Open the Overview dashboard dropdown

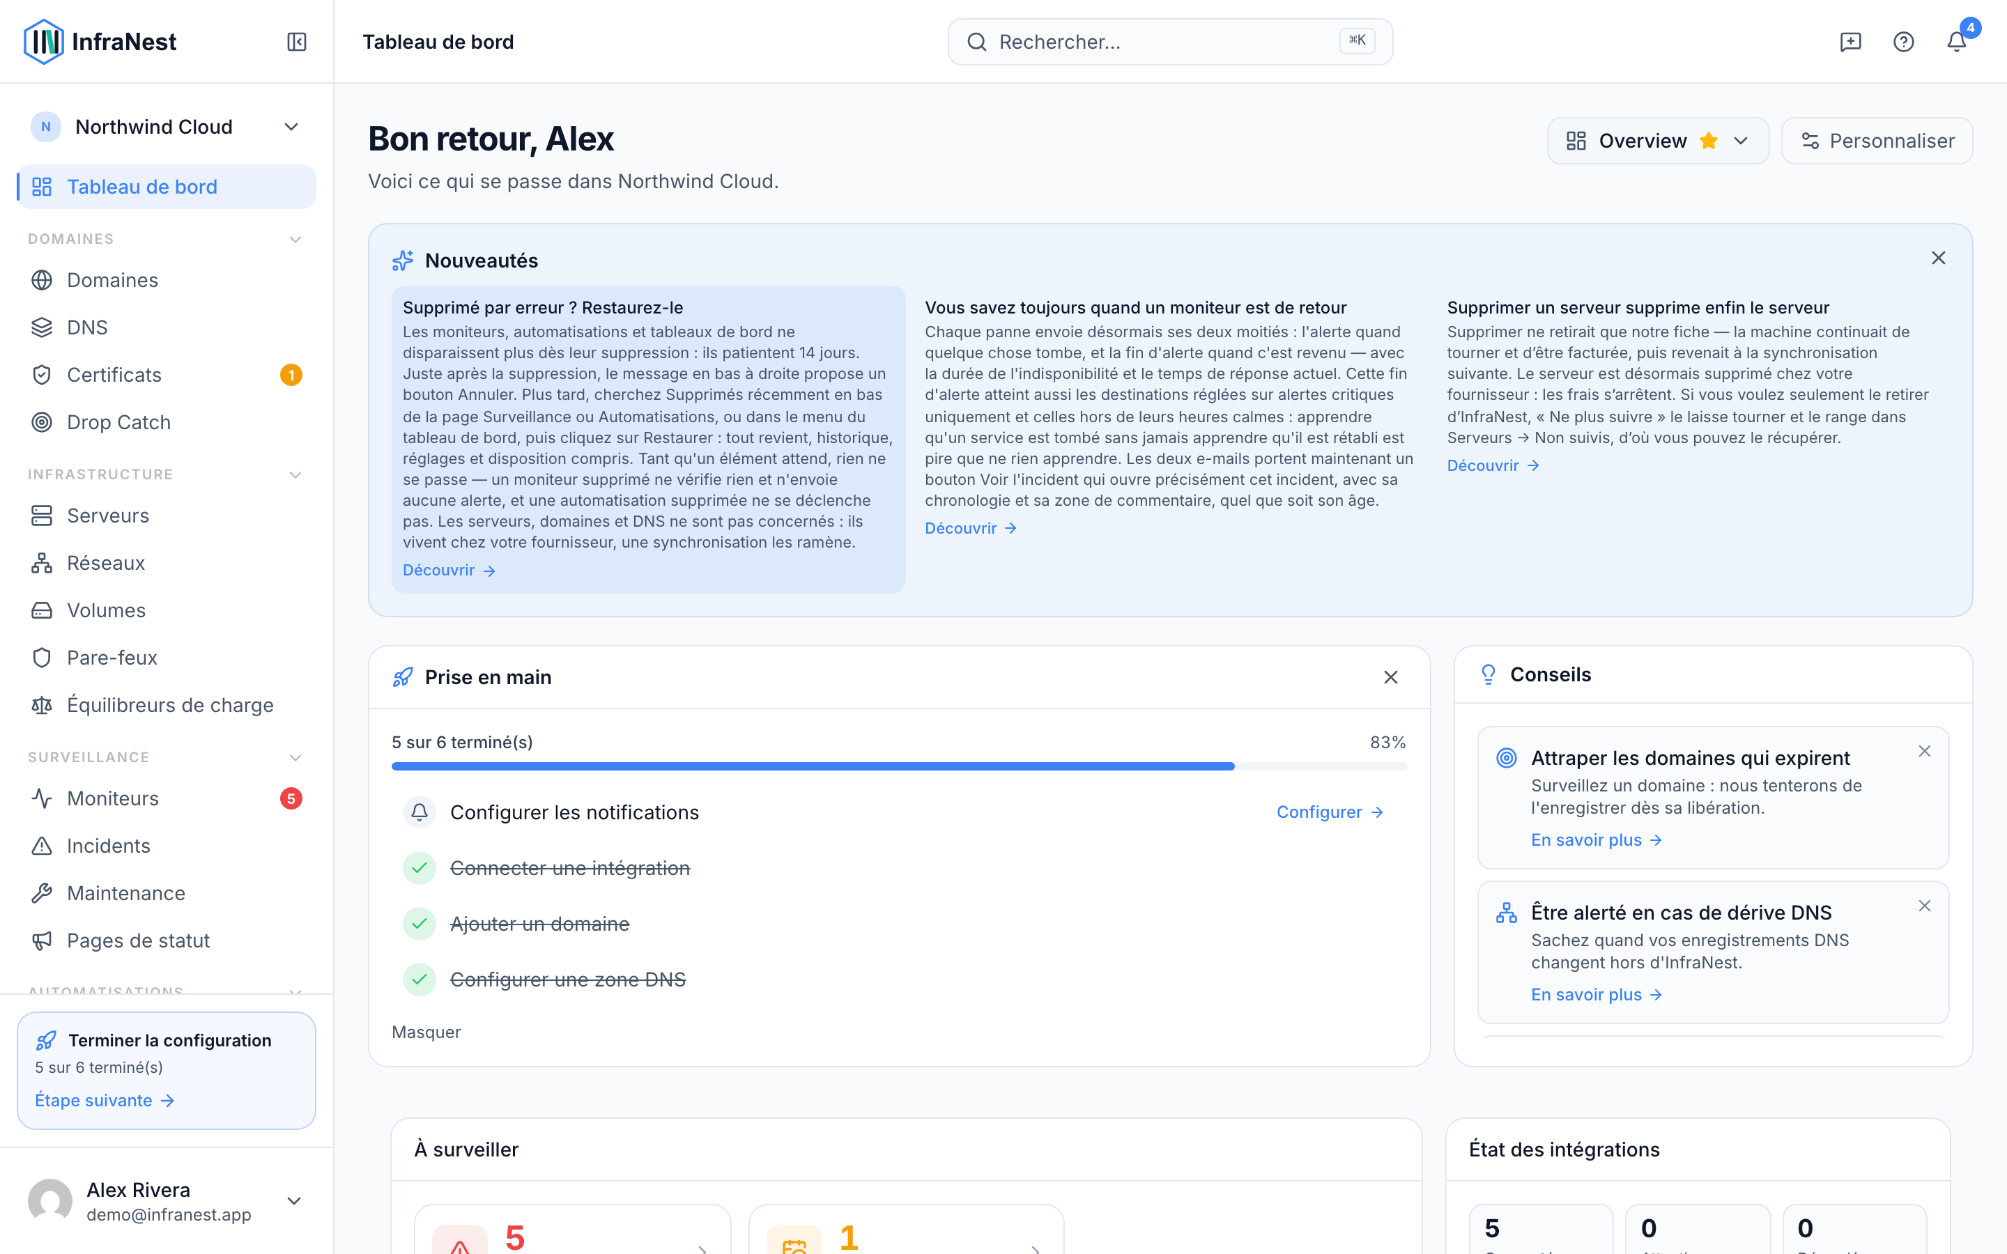point(1658,141)
